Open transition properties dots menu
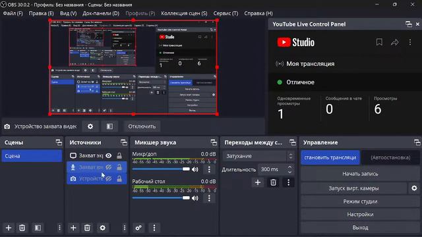422x237 pixels. (x=288, y=182)
